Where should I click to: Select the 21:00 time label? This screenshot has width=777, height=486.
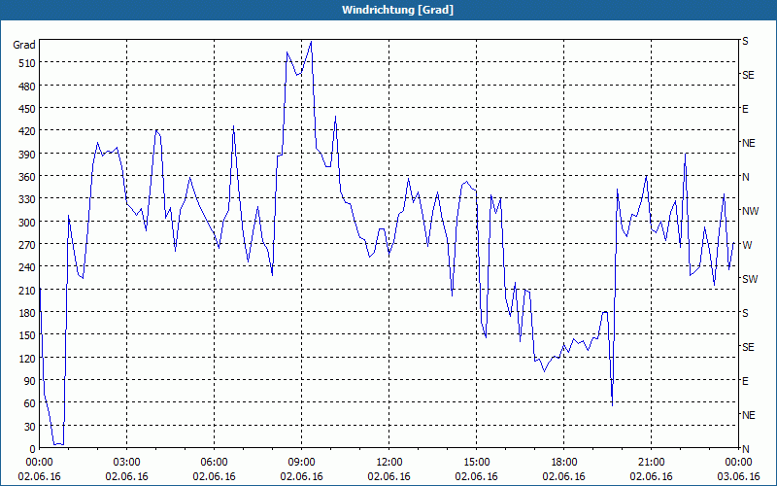pos(651,463)
